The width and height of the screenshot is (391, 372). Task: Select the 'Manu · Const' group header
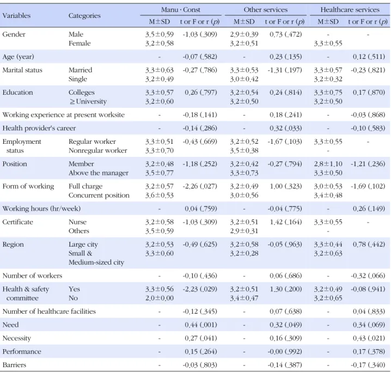tap(181, 9)
